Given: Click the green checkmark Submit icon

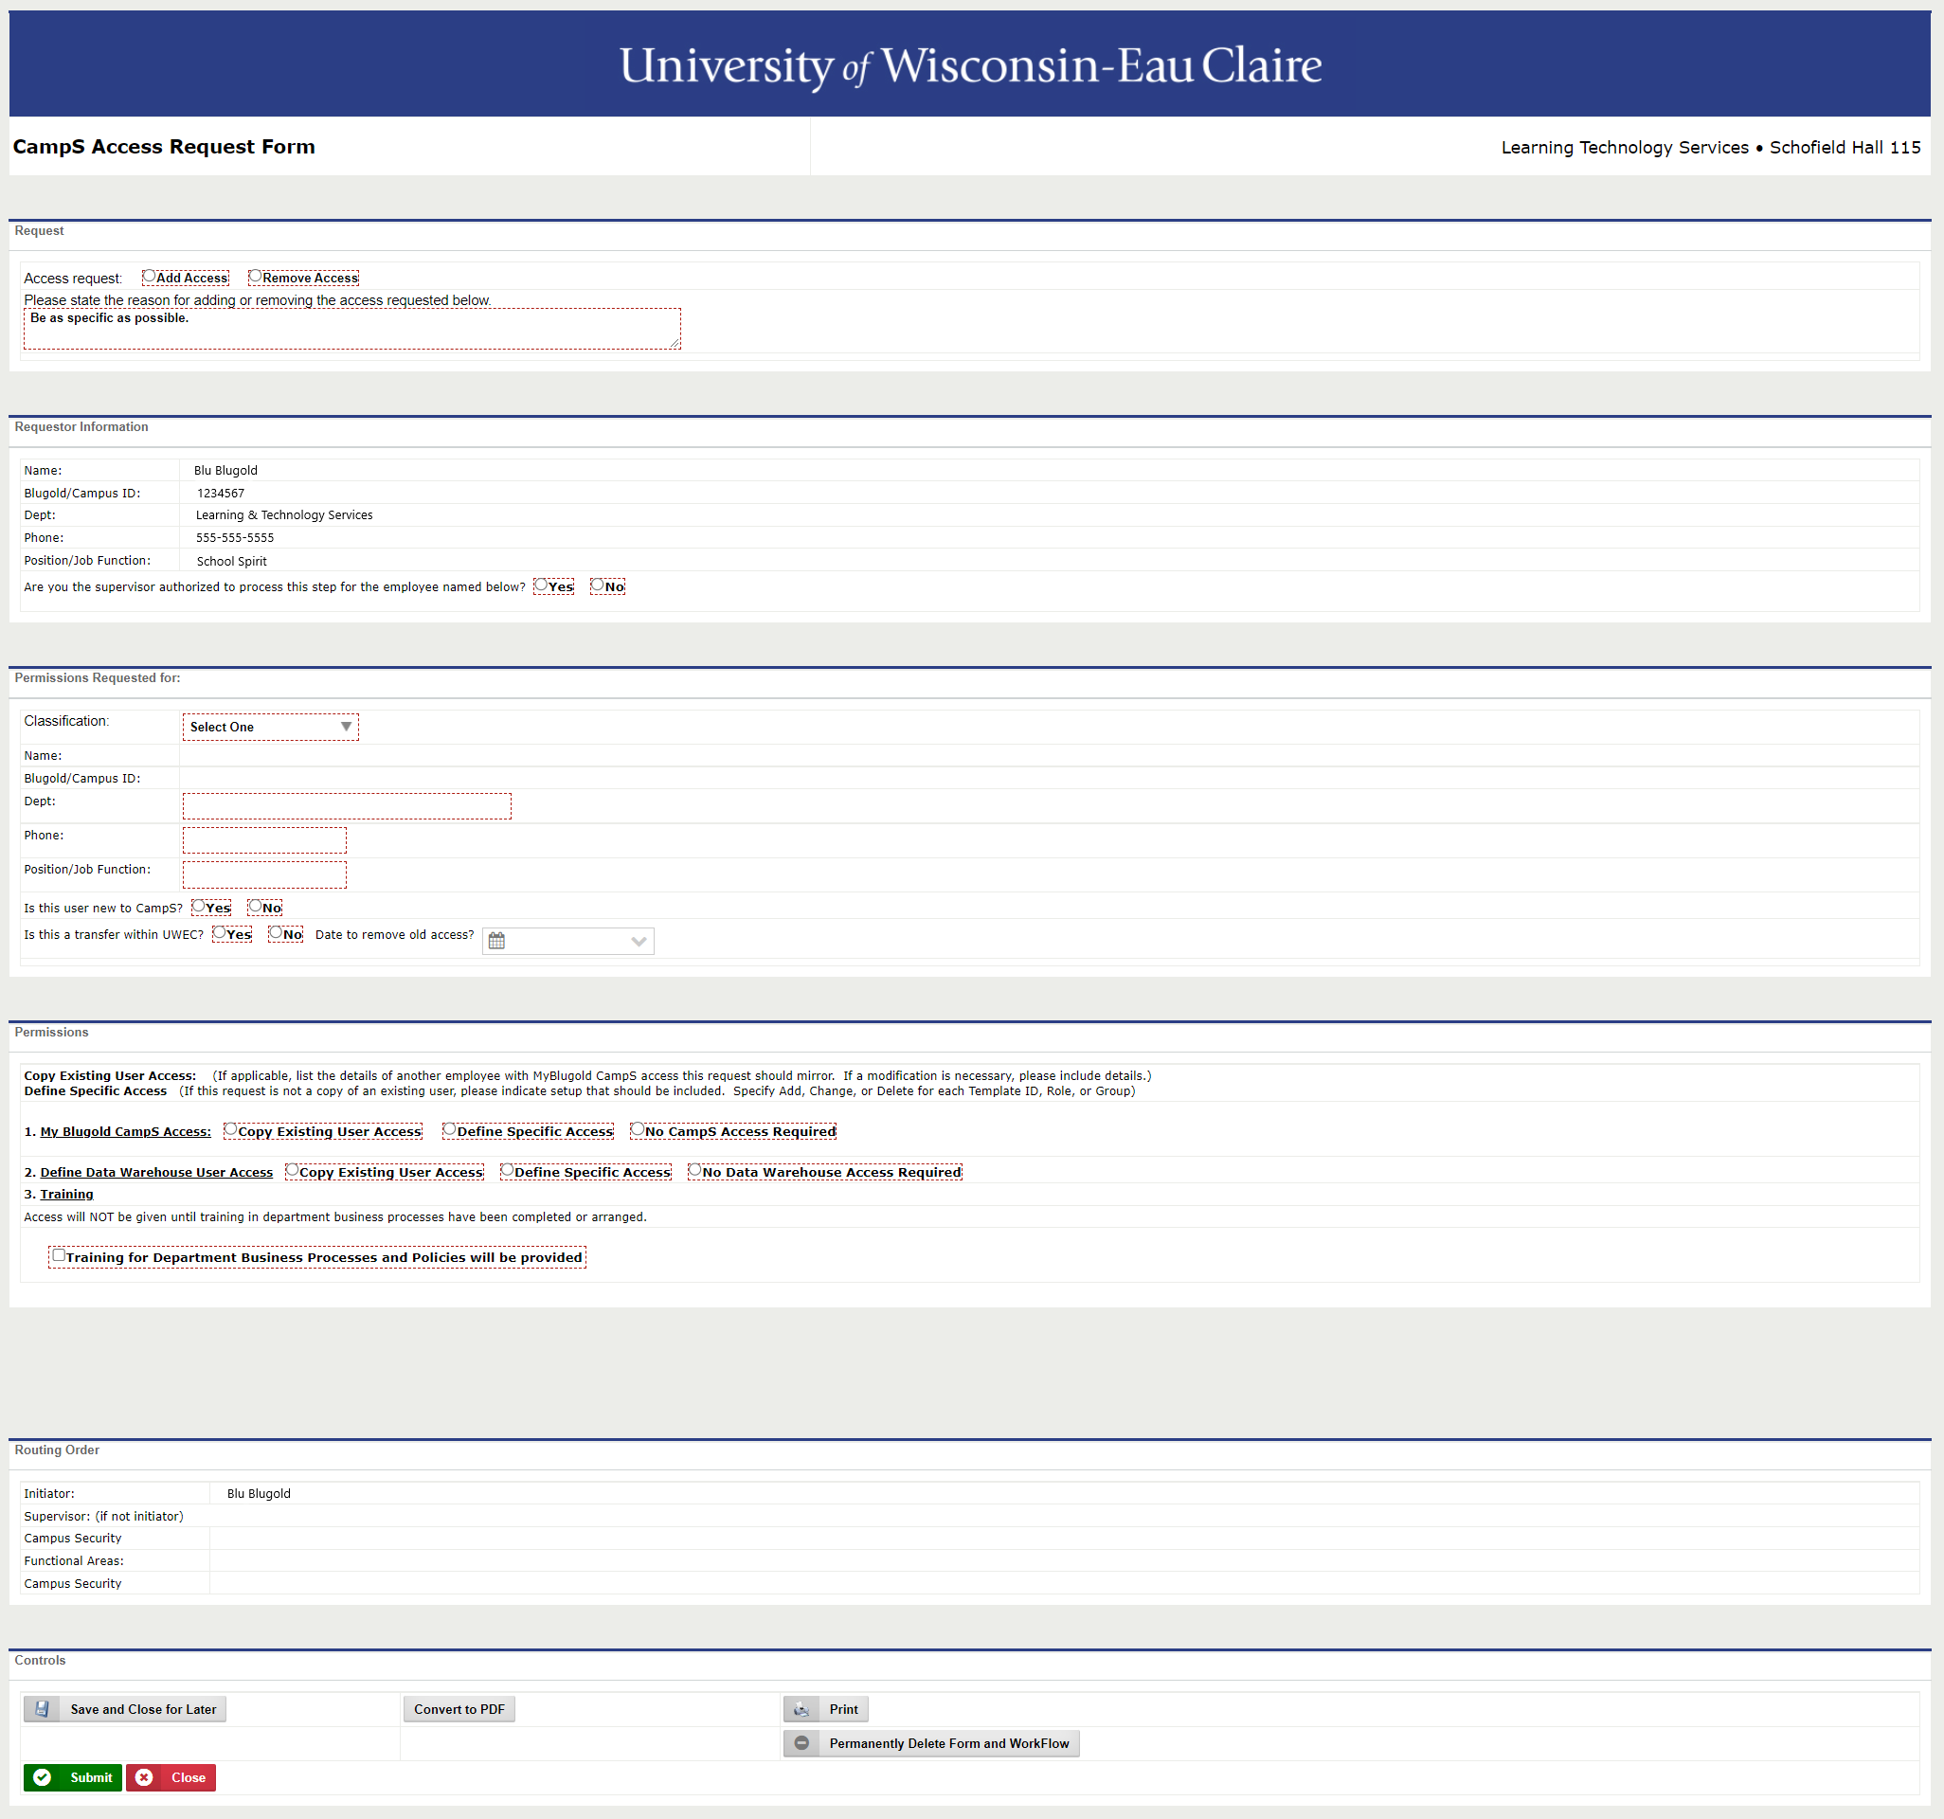Looking at the screenshot, I should 42,1777.
